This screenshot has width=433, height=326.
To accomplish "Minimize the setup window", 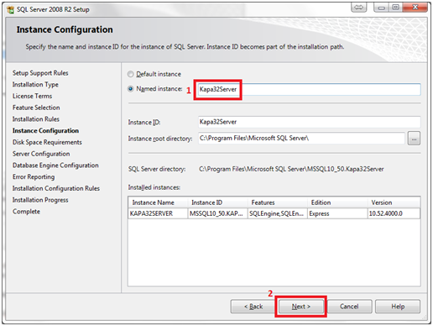I will [x=381, y=8].
